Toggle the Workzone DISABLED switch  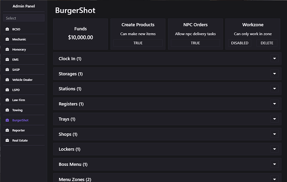coord(240,43)
